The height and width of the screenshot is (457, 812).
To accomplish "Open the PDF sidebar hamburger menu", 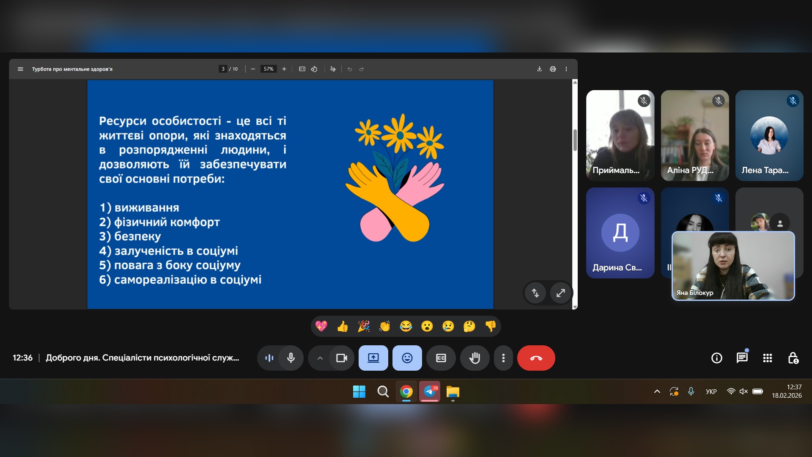I will click(x=20, y=69).
